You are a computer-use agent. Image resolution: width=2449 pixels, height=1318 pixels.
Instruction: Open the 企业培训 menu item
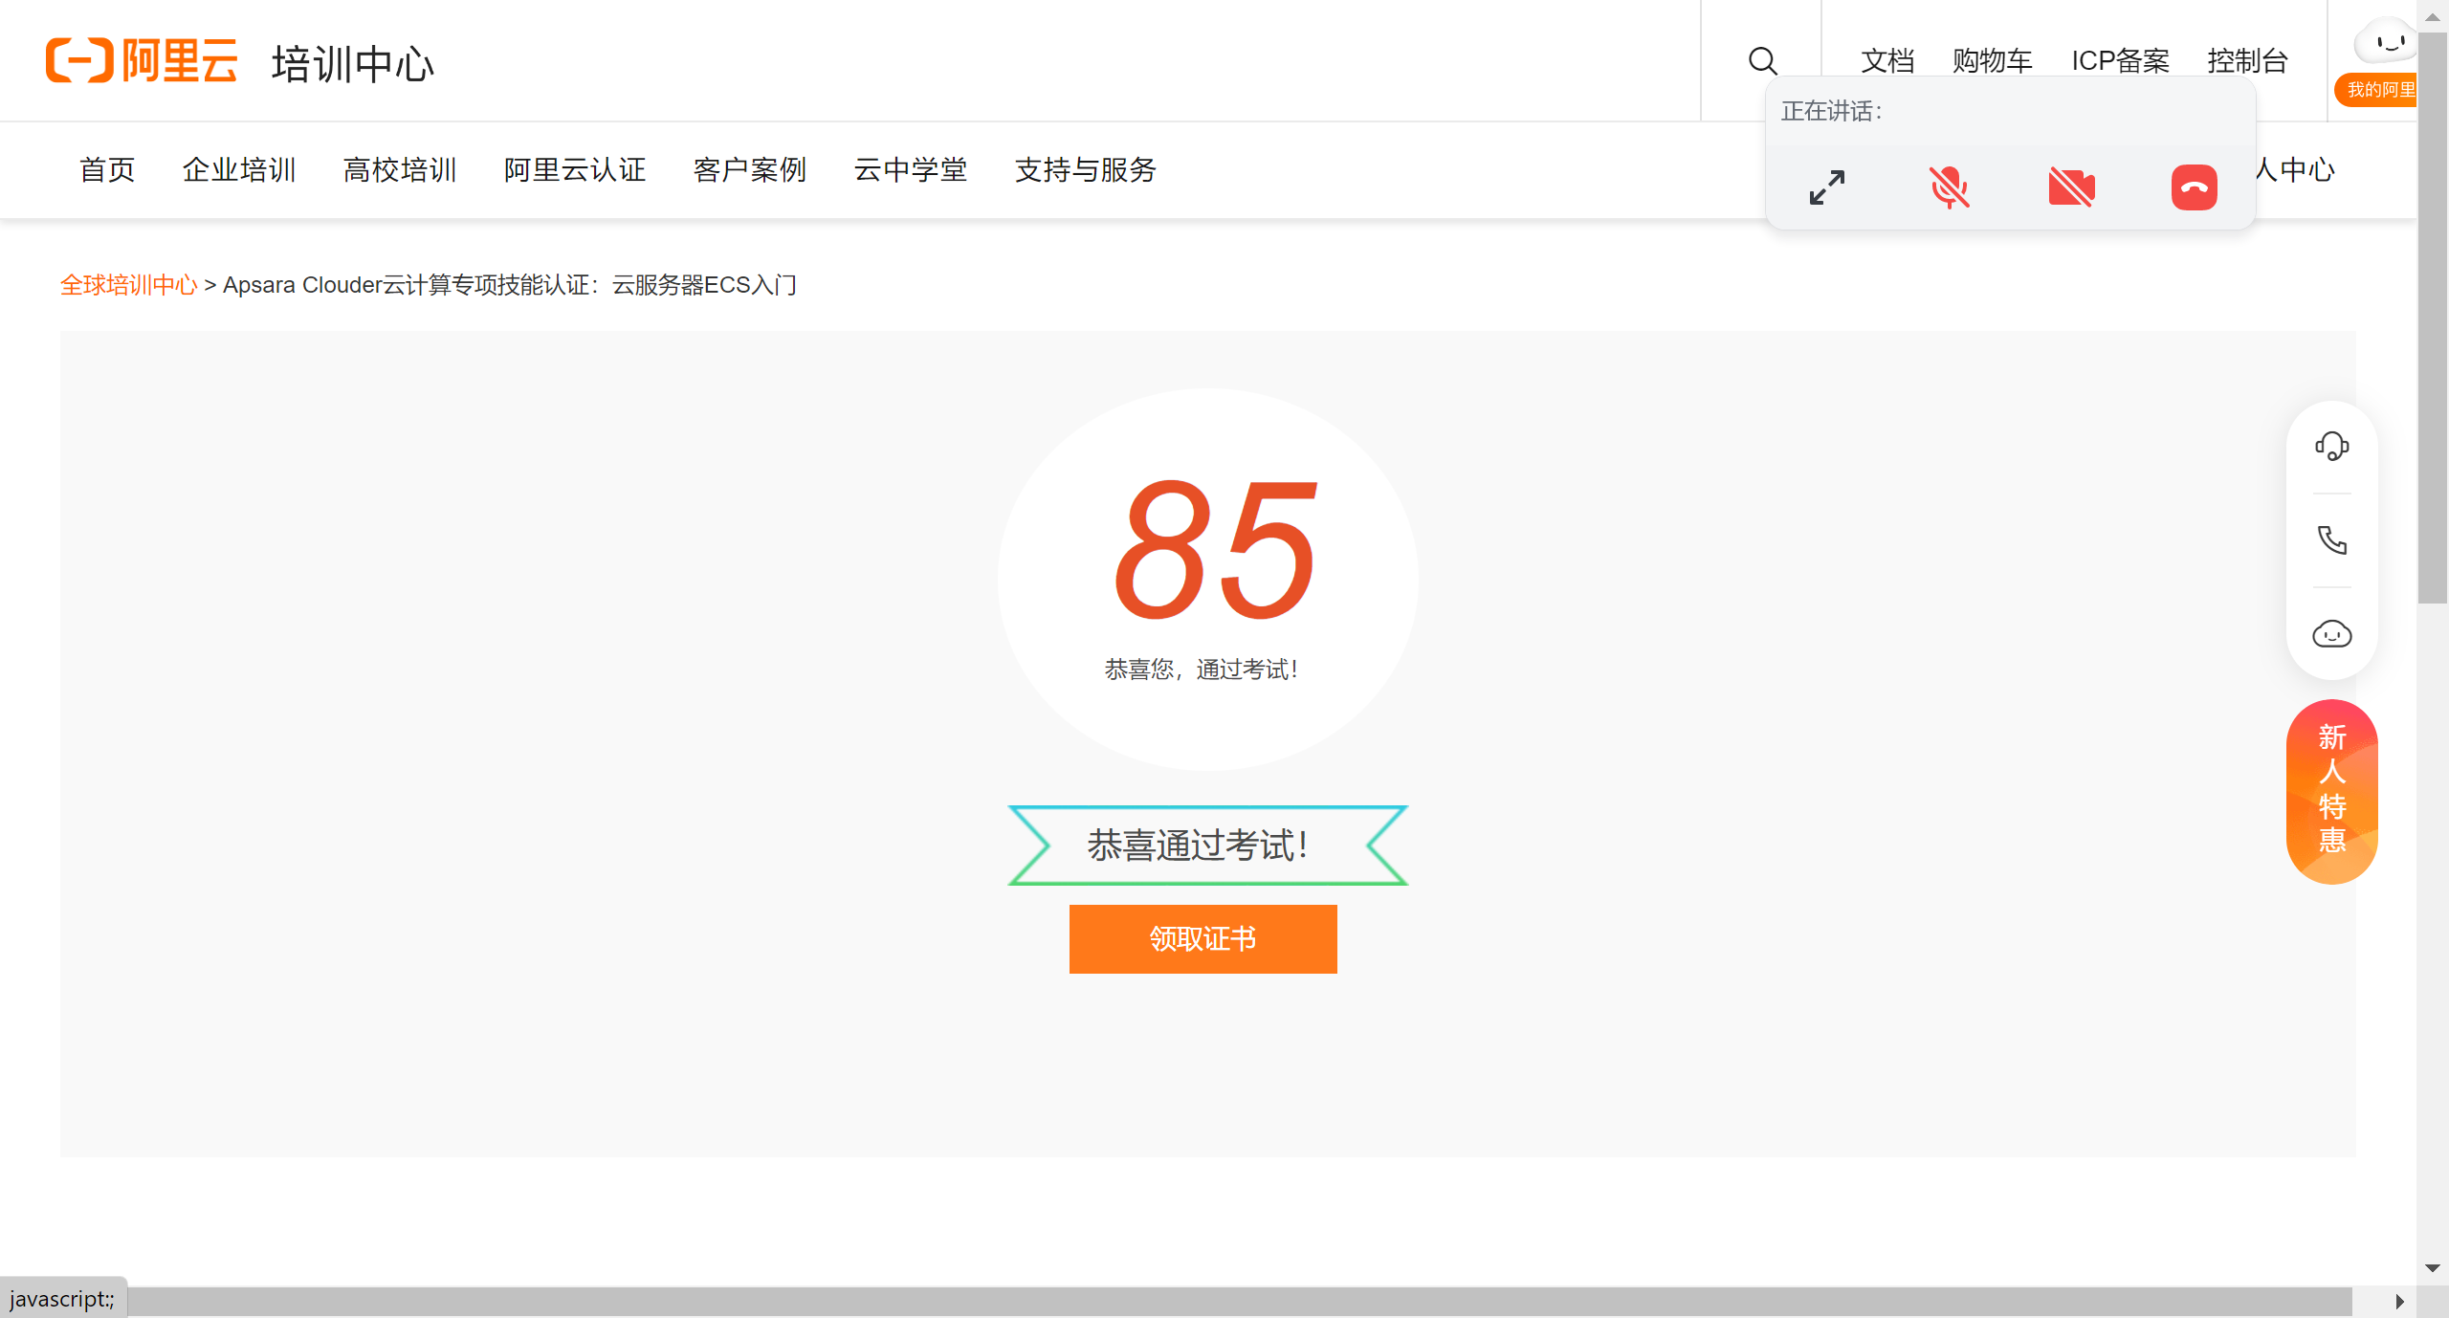pos(239,170)
